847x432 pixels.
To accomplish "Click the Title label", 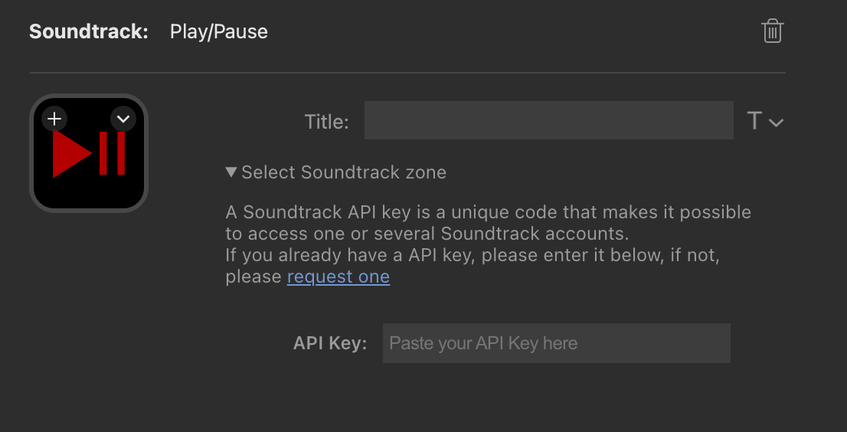I will (327, 122).
